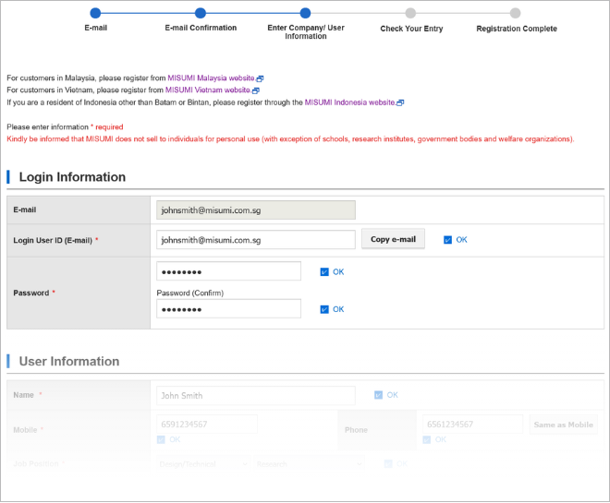The height and width of the screenshot is (503, 610).
Task: Click into the Password Confirm field
Action: click(229, 309)
